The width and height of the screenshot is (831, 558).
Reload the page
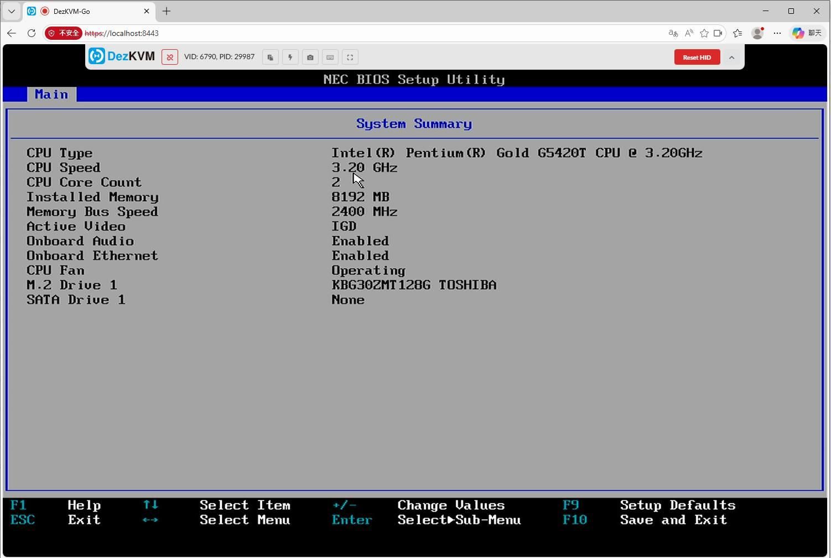[32, 33]
